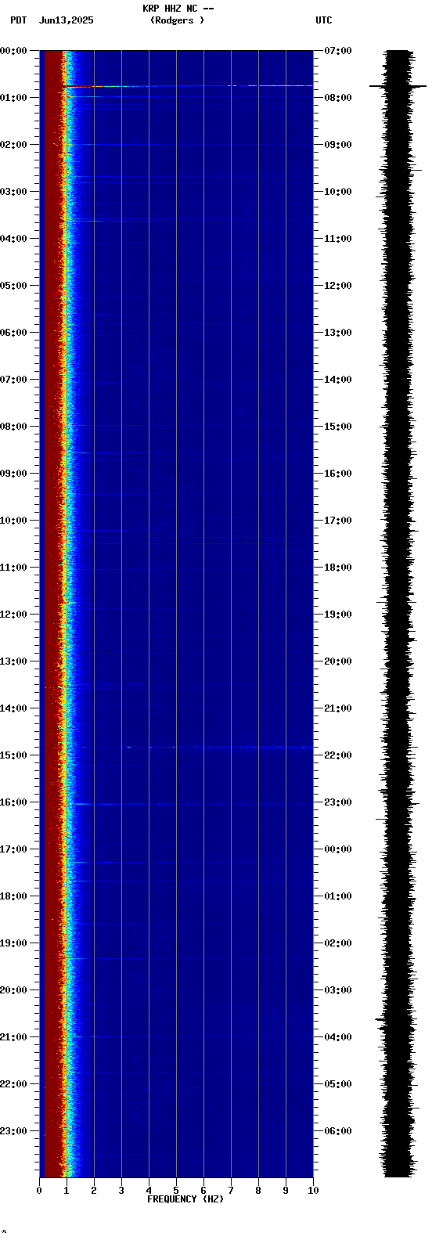Viewport: 432px width, 1240px height.
Task: Select the '(Rodgers )' station name
Action: tap(178, 20)
